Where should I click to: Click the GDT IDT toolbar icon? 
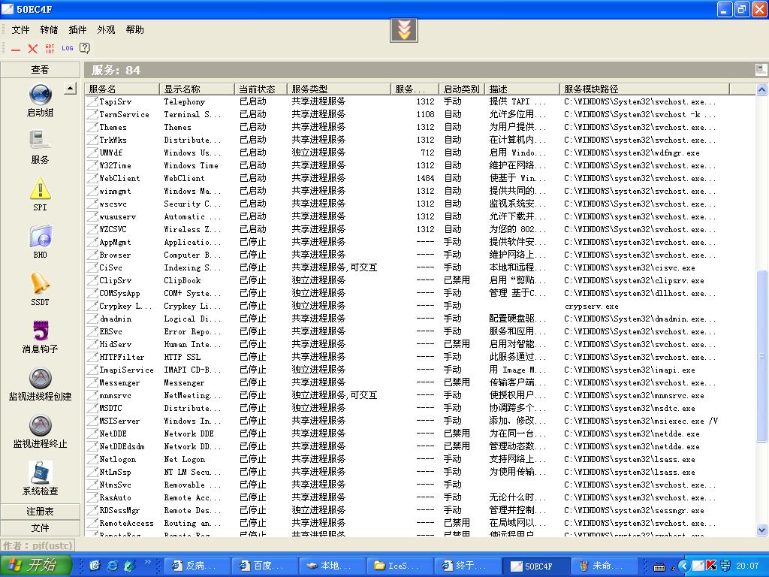50,49
